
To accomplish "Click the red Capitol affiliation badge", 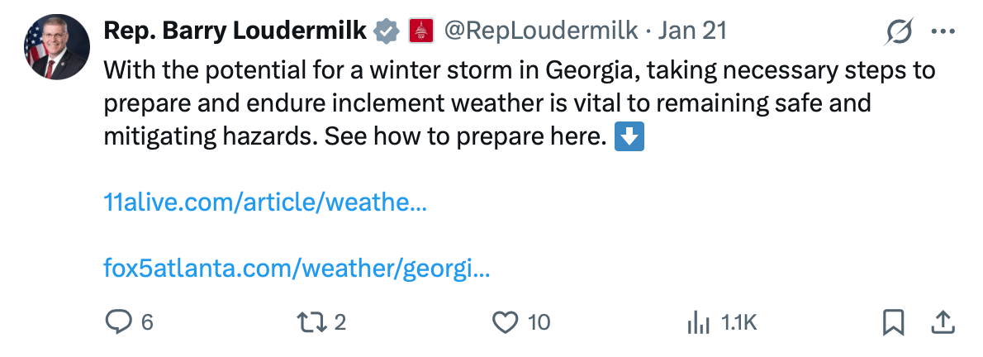I will pos(421,31).
